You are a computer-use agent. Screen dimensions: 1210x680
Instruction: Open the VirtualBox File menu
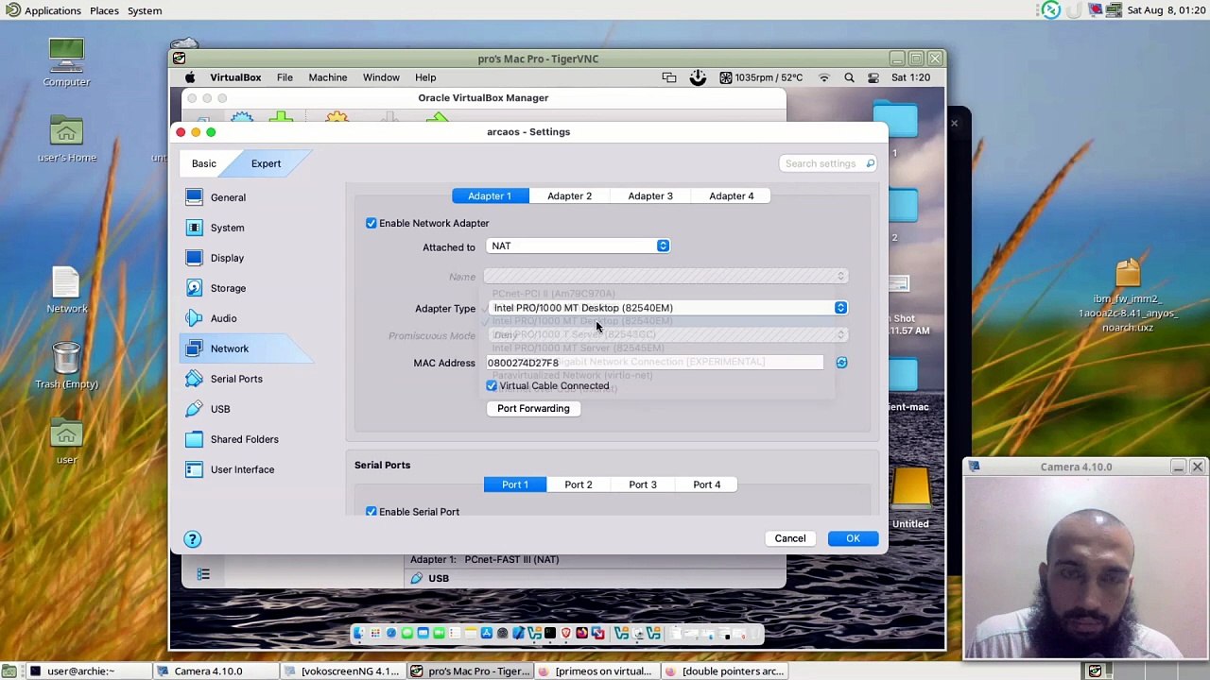coord(285,77)
